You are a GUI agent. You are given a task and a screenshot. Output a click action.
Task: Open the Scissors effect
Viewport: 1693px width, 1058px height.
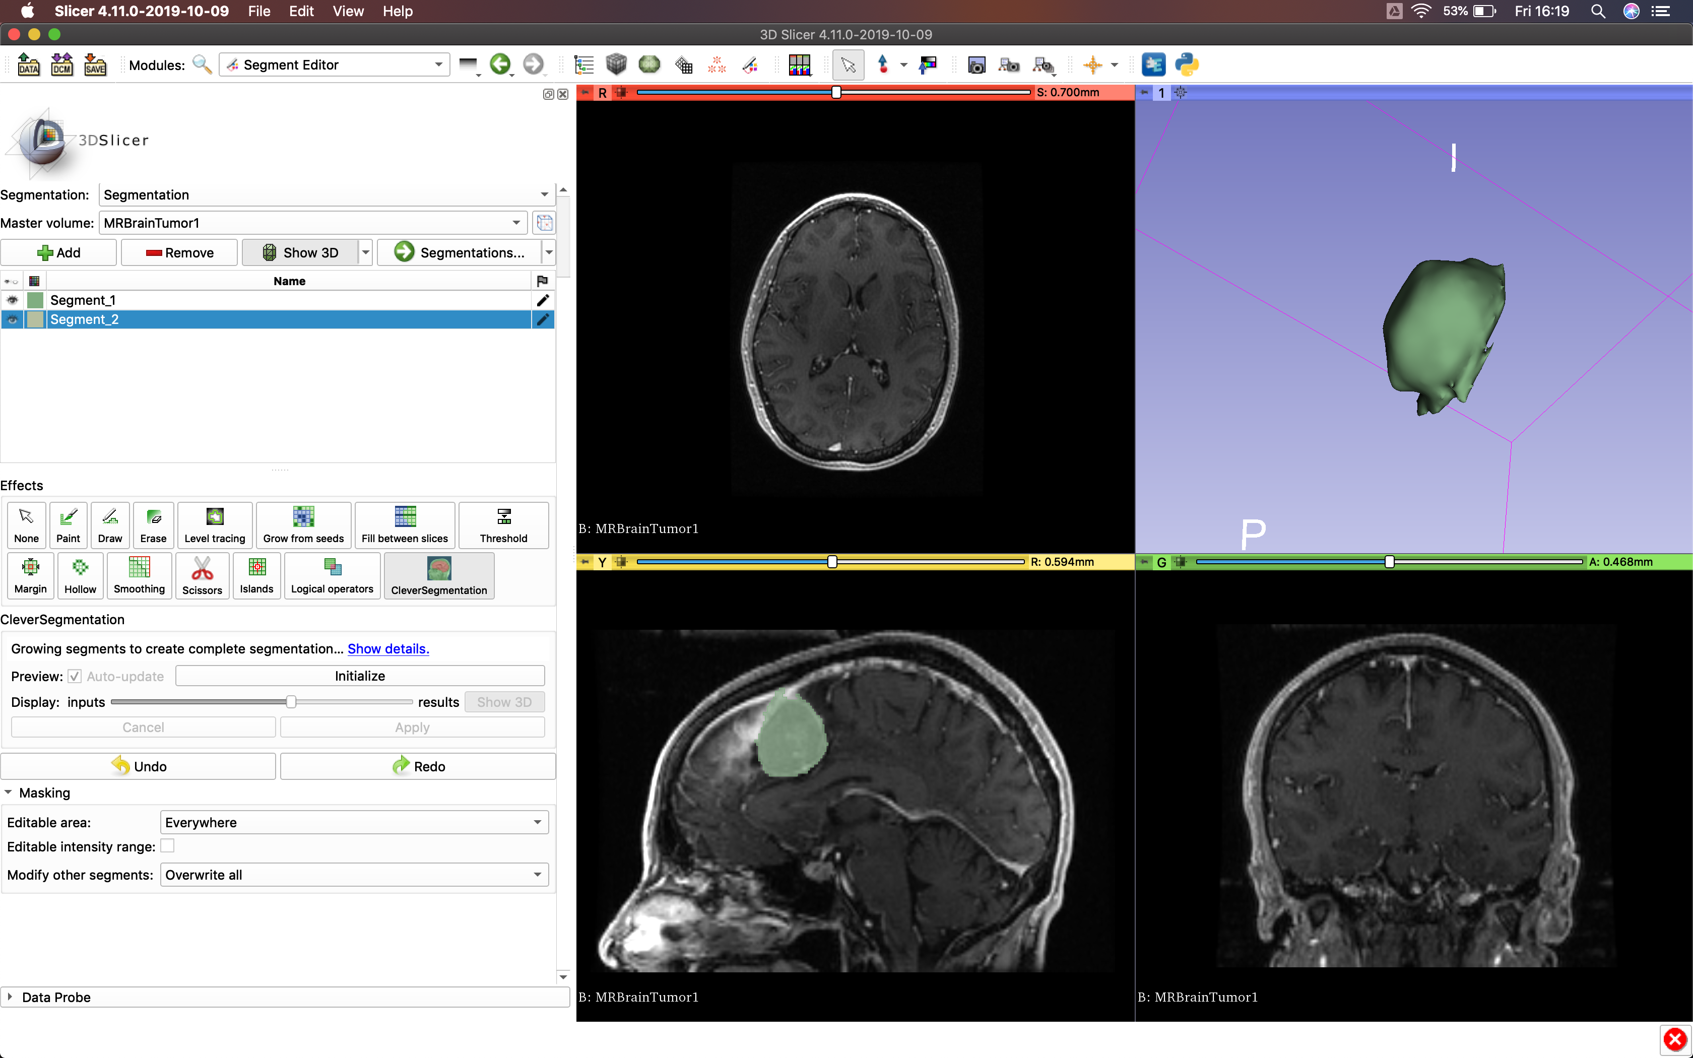tap(202, 575)
